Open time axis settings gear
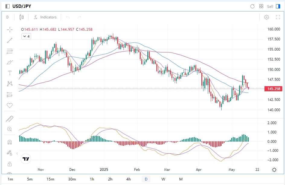This screenshot has height=185, width=285. point(274,170)
